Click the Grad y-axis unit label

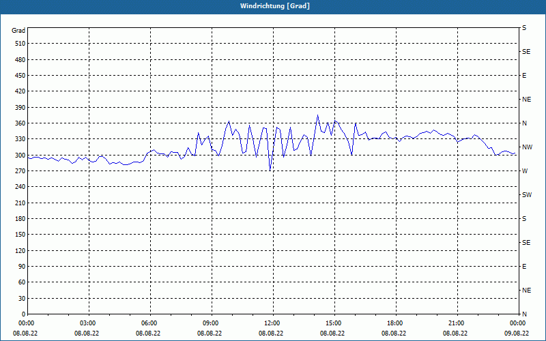18,31
